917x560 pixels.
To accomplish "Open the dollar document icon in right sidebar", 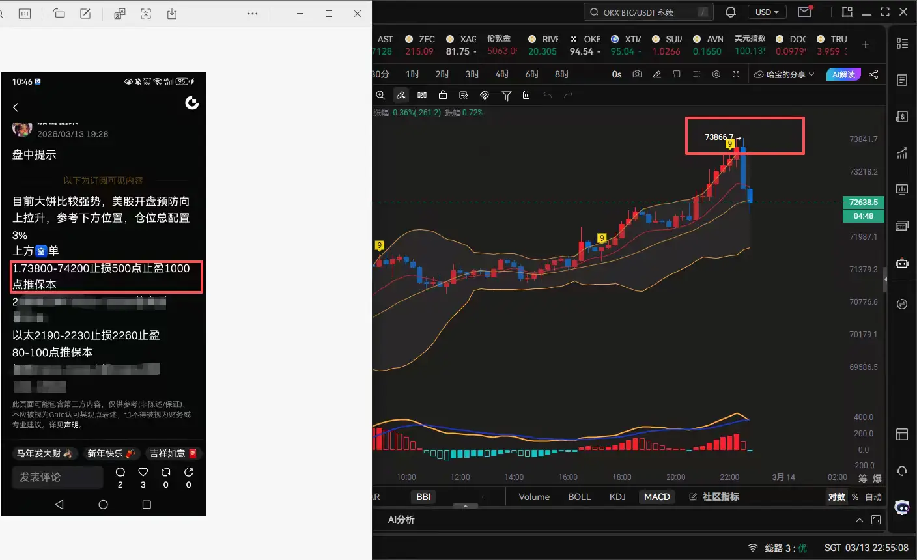I will coord(902,117).
